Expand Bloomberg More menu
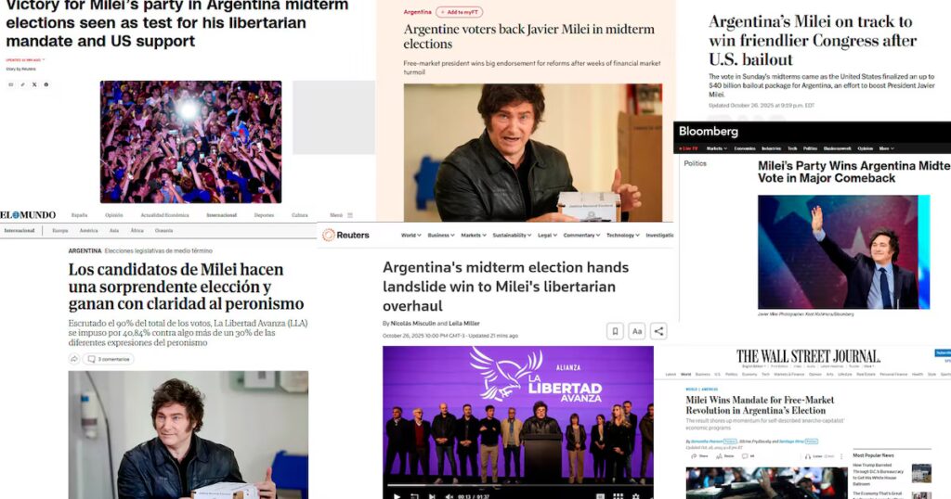The width and height of the screenshot is (951, 499). (x=886, y=148)
